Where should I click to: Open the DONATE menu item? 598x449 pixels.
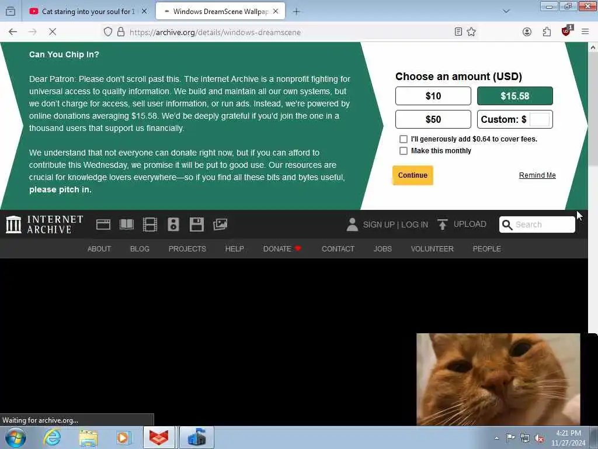pos(282,249)
